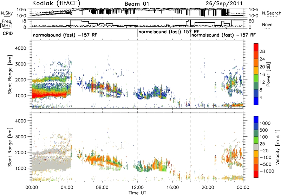Click the '1000' tick on the velocity panel axis
The image size is (281, 195).
[20, 168]
